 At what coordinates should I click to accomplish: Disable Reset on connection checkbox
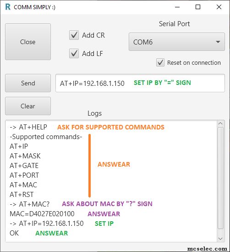coord(160,62)
